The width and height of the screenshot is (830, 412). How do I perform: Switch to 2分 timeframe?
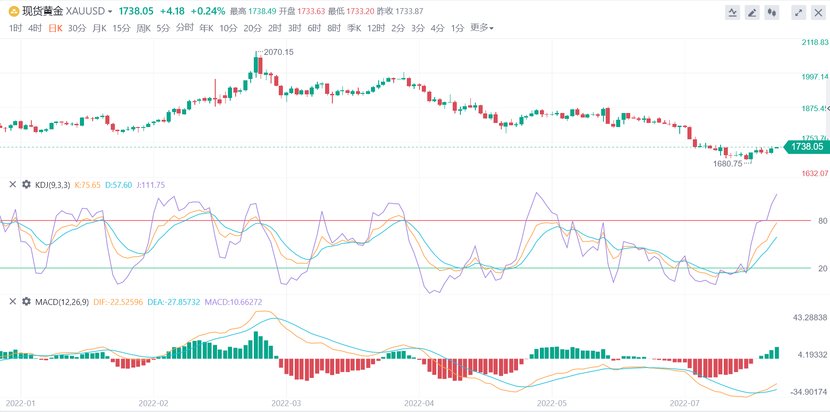[398, 28]
